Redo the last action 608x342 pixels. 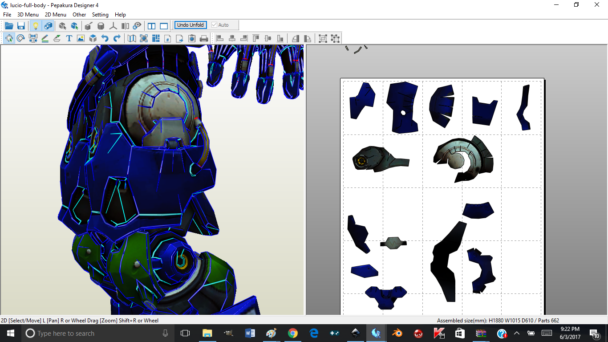point(117,38)
